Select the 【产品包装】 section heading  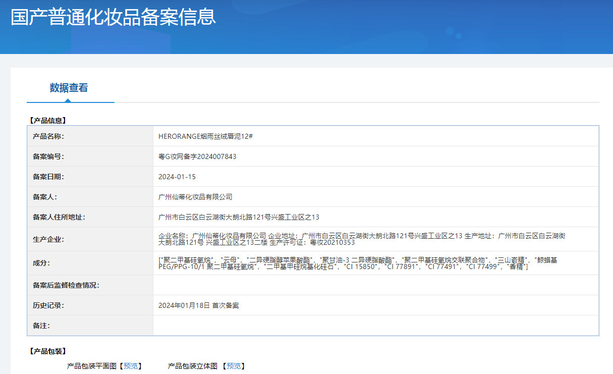(47, 351)
